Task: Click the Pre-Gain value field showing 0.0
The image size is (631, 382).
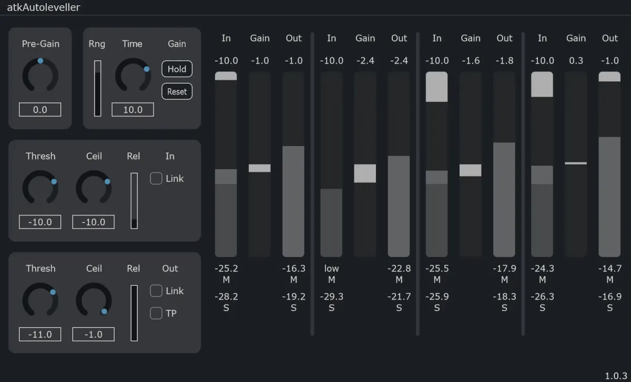Action: click(40, 110)
